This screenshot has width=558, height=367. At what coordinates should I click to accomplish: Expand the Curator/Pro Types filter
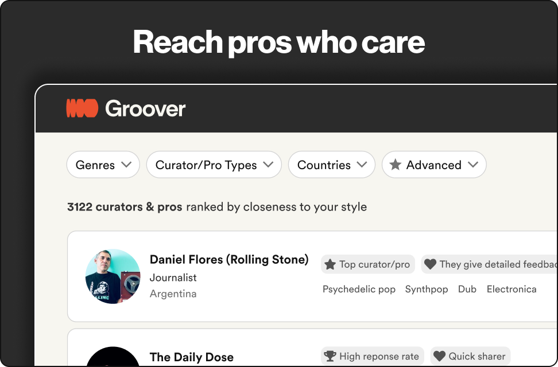(x=214, y=165)
